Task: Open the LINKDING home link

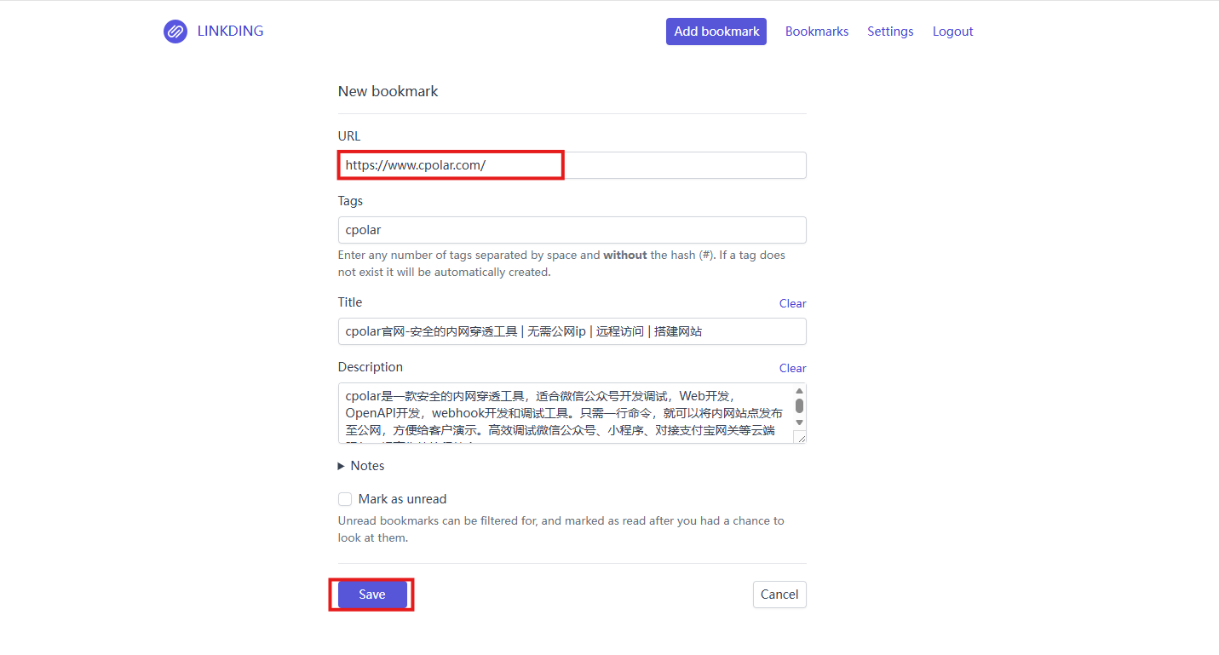Action: pyautogui.click(x=230, y=31)
